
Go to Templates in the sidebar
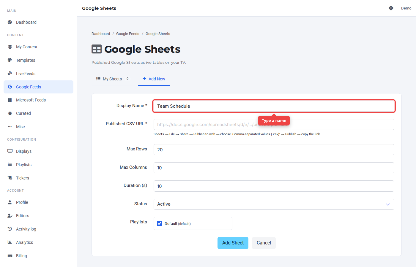coord(38,60)
